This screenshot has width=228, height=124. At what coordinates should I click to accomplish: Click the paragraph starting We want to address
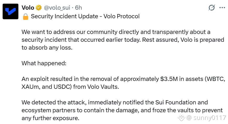pos(123,40)
